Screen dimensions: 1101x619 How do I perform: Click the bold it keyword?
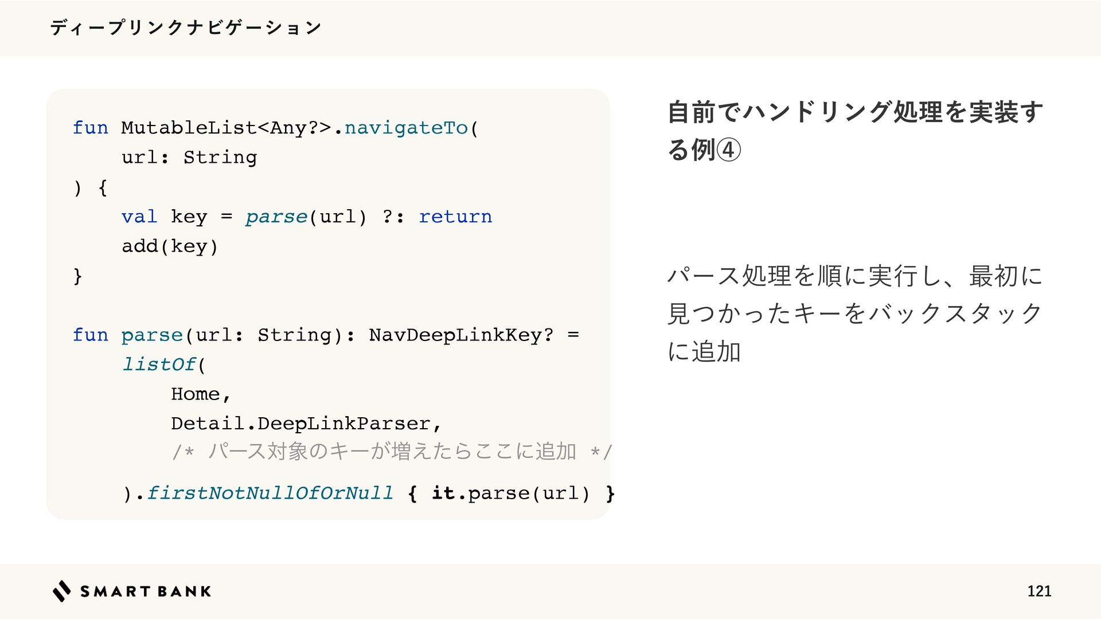click(443, 493)
